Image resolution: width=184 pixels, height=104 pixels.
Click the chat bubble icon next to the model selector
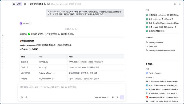click(113, 97)
